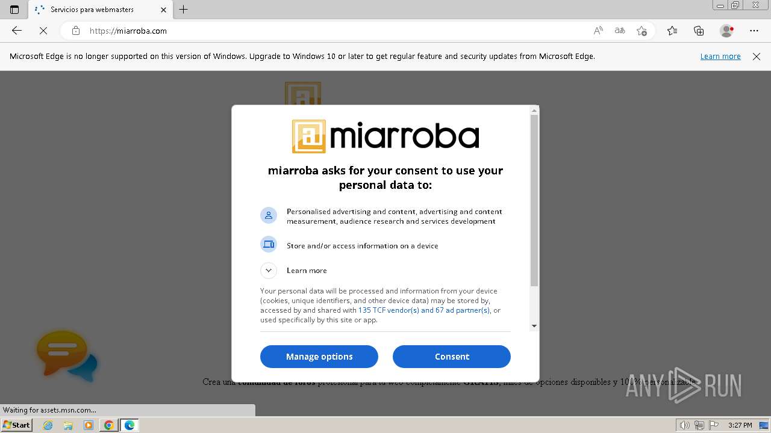
Task: Dismiss the Edge support notification bar
Action: tap(757, 57)
